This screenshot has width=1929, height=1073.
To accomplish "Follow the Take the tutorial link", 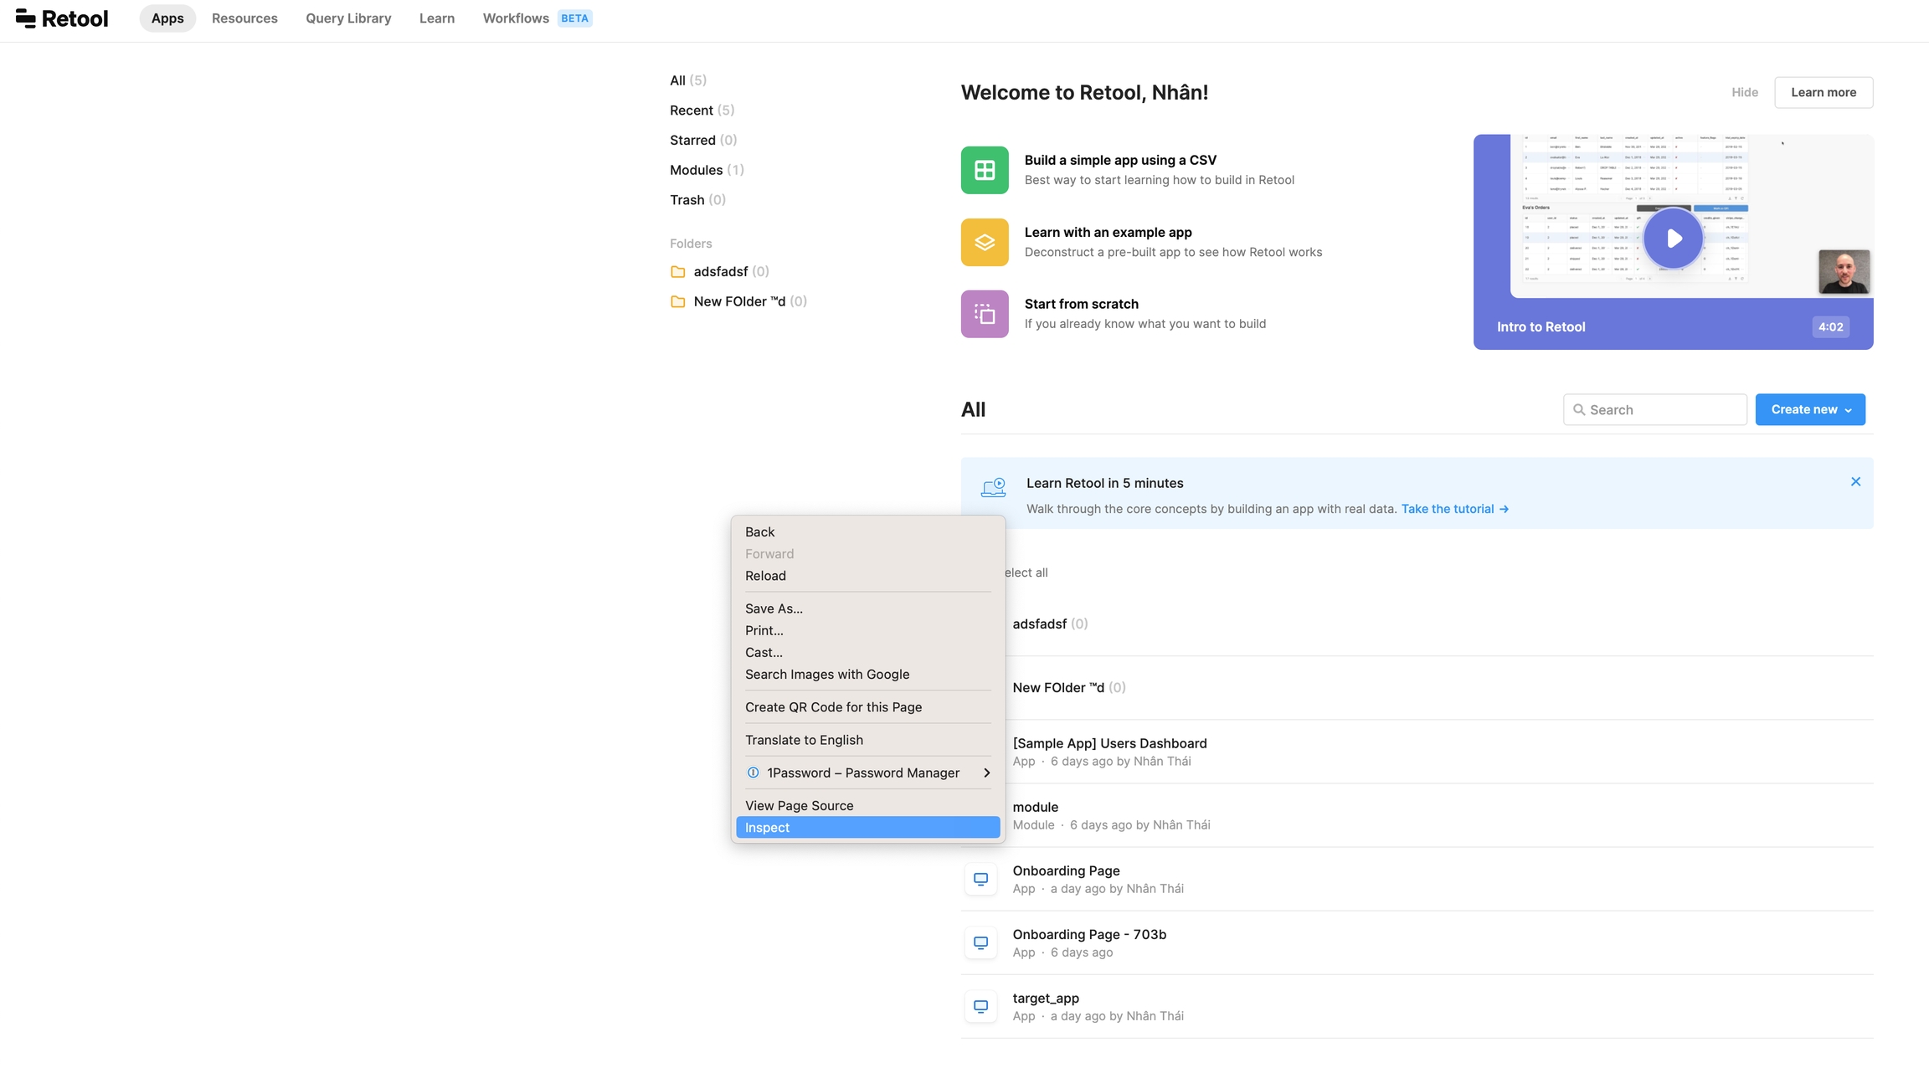I will pos(1454,509).
